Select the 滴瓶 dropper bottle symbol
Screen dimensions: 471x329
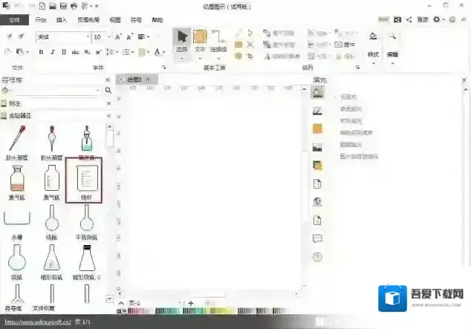(86, 143)
